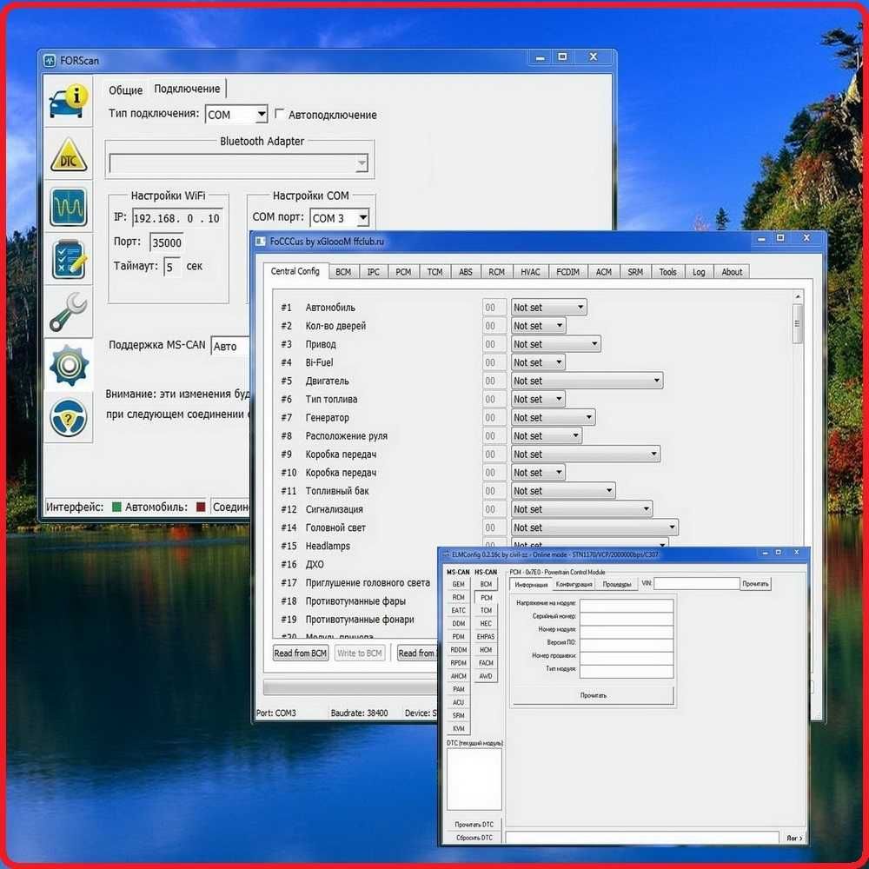
Task: Select the GEM module in ELMConfig
Action: 458,584
